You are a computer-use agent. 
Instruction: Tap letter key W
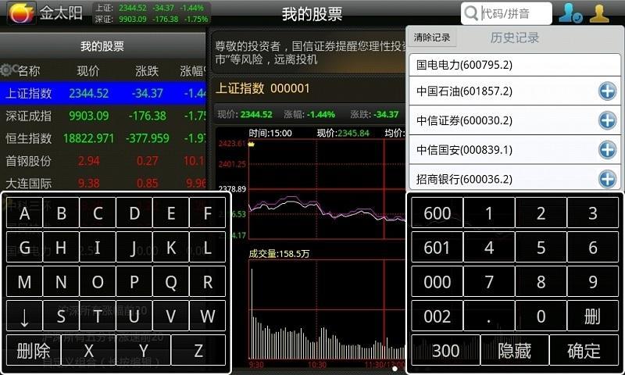coord(208,316)
